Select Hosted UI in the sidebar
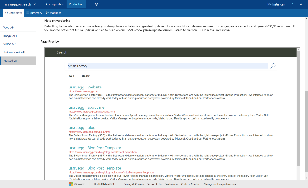 18,61
